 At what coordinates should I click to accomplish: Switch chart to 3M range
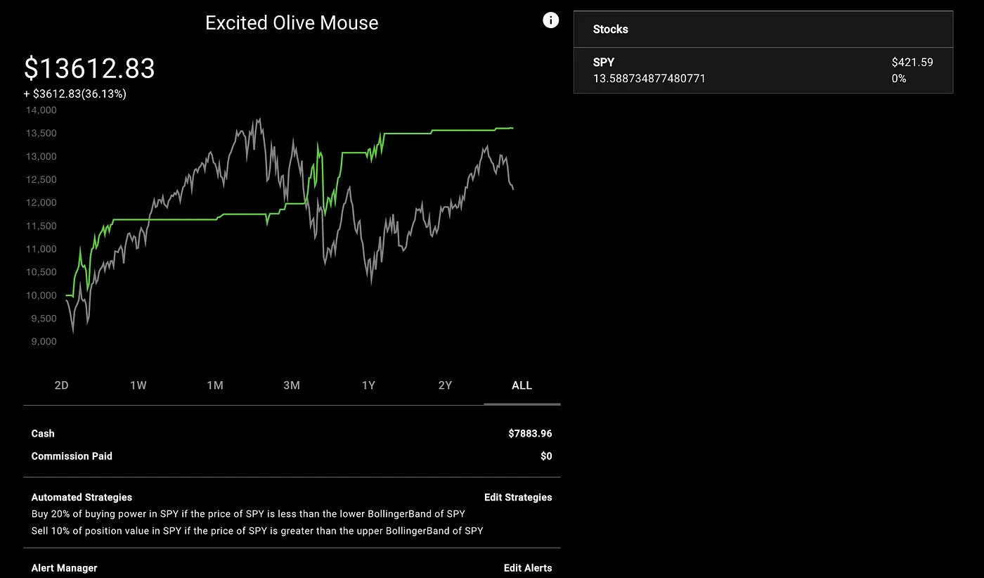tap(292, 385)
